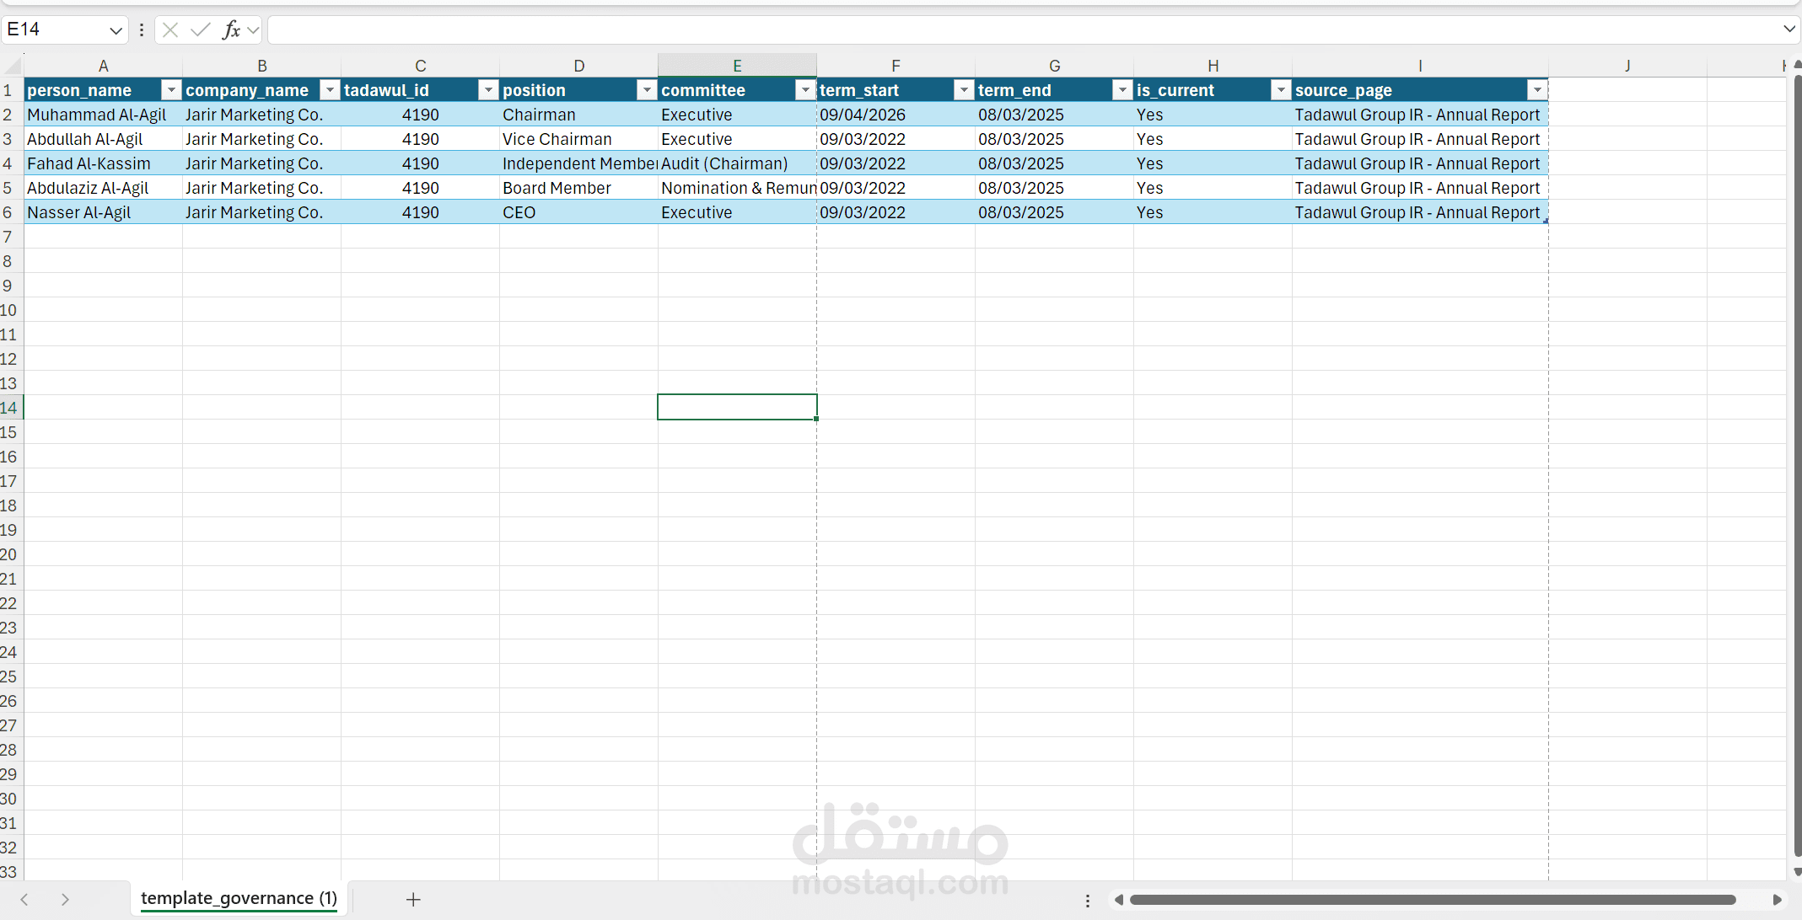Select cell 'Abdulaziz Al-Agil'
Screen dimensions: 1802x920
(x=103, y=188)
